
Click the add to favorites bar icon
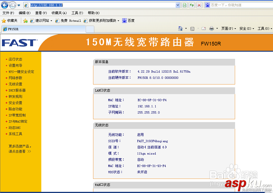[x=25, y=21]
